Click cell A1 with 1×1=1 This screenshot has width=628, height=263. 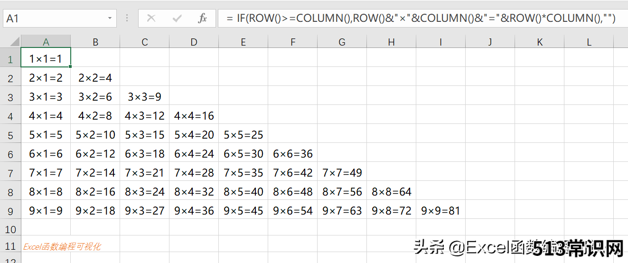(x=46, y=58)
